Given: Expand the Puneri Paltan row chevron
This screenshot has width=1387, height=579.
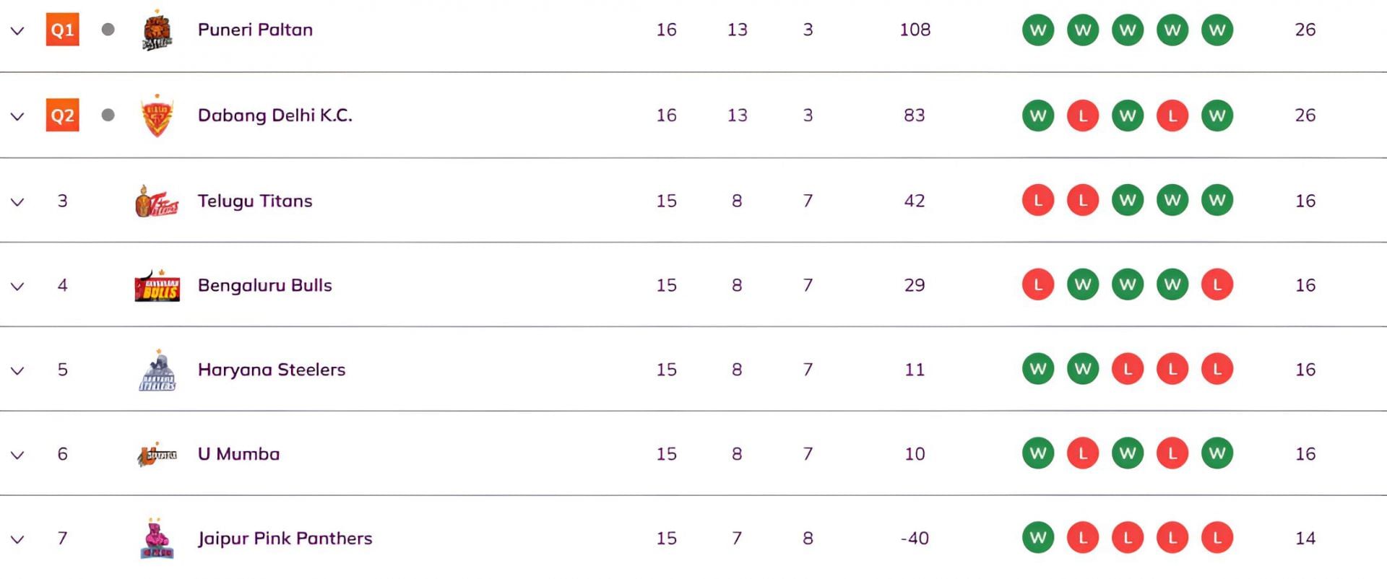Looking at the screenshot, I should click(x=17, y=31).
